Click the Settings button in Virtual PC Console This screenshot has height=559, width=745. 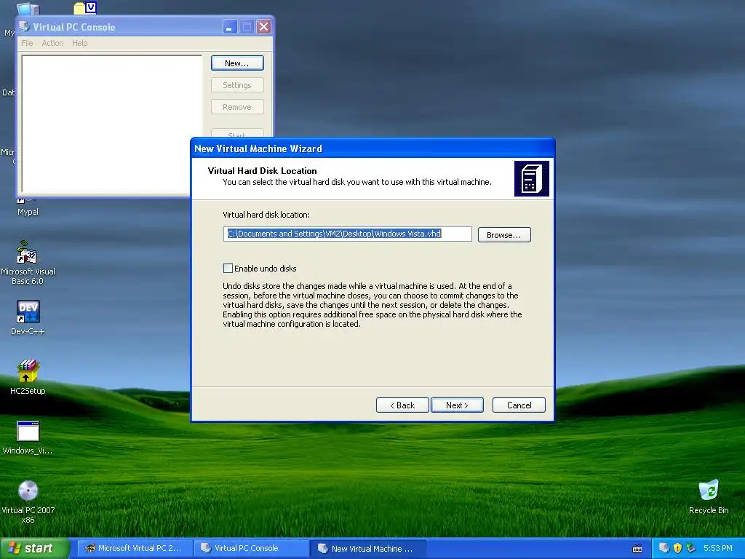pyautogui.click(x=237, y=85)
